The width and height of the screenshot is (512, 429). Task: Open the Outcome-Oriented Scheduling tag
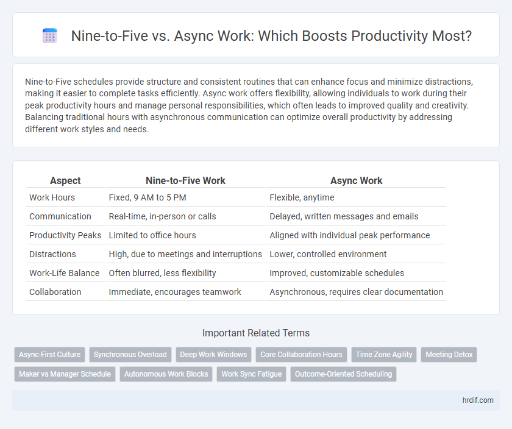(344, 374)
